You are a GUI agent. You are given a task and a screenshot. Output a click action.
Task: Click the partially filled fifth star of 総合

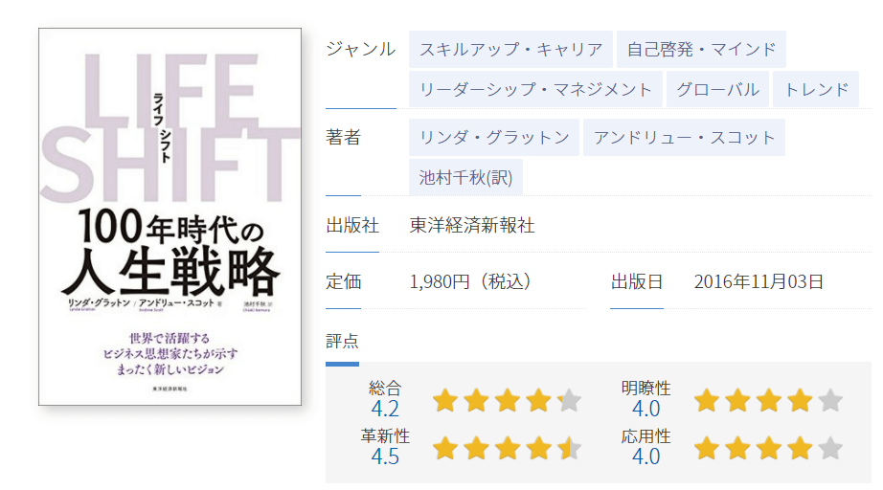tap(569, 401)
